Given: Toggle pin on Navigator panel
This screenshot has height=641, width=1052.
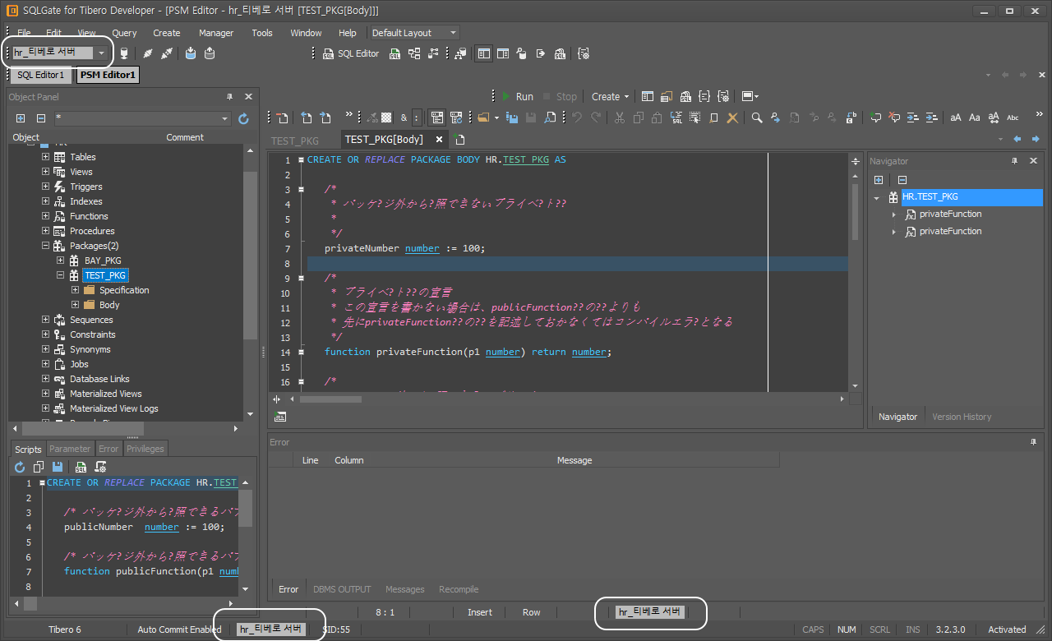Looking at the screenshot, I should tap(1015, 161).
